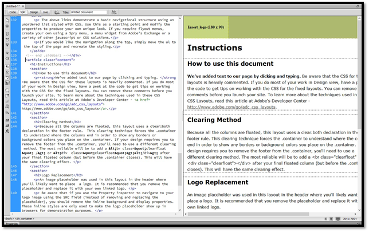Image resolution: width=369 pixels, height=232 pixels.
Task: Click the design pane scroll left arrow
Action: (x=186, y=214)
